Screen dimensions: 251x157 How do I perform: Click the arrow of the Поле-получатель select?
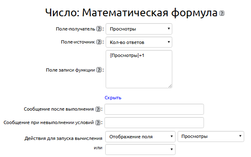(169, 28)
